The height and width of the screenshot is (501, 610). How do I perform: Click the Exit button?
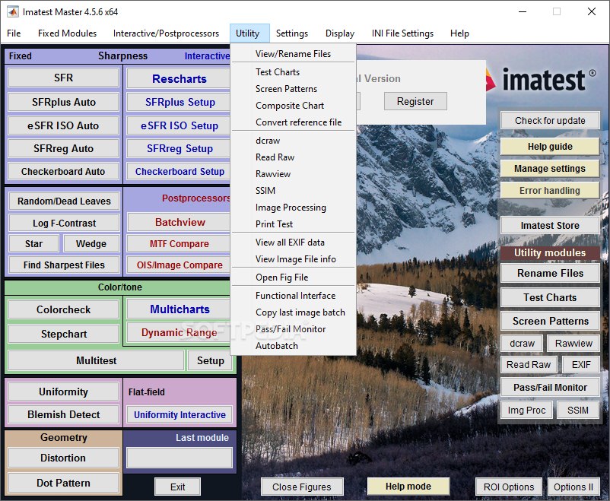coord(177,487)
